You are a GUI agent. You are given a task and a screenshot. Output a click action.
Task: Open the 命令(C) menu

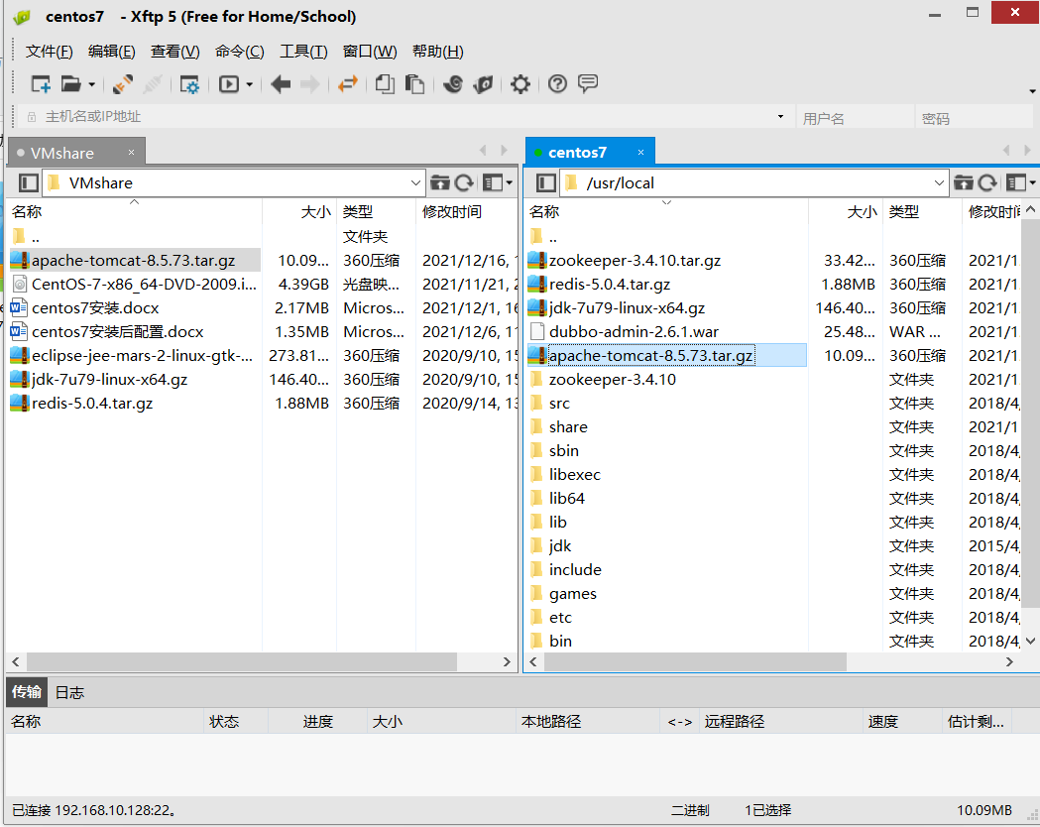(x=240, y=51)
